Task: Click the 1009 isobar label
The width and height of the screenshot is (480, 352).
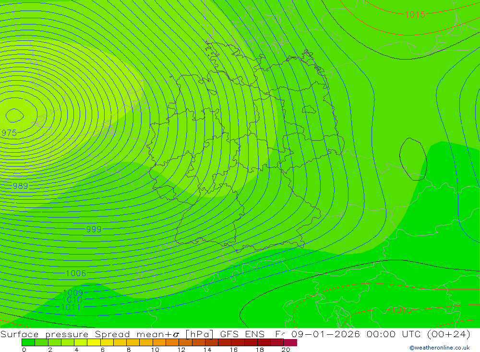Action: (x=73, y=292)
